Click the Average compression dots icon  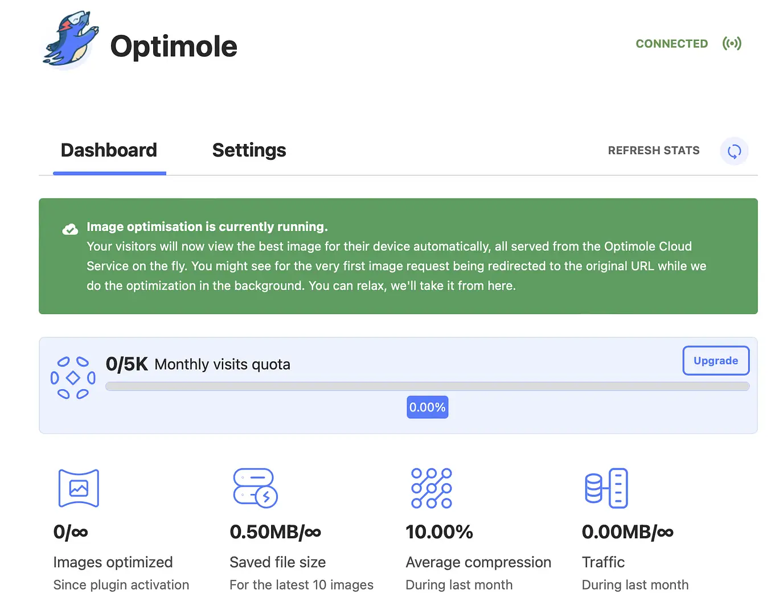pyautogui.click(x=431, y=488)
